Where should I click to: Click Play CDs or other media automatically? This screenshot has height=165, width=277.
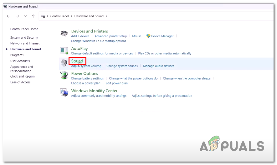[x=165, y=53]
